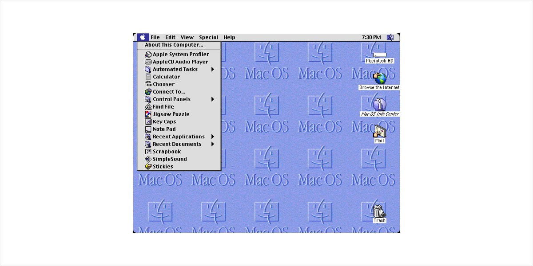Open the Special menu
533x266 pixels.
point(208,37)
